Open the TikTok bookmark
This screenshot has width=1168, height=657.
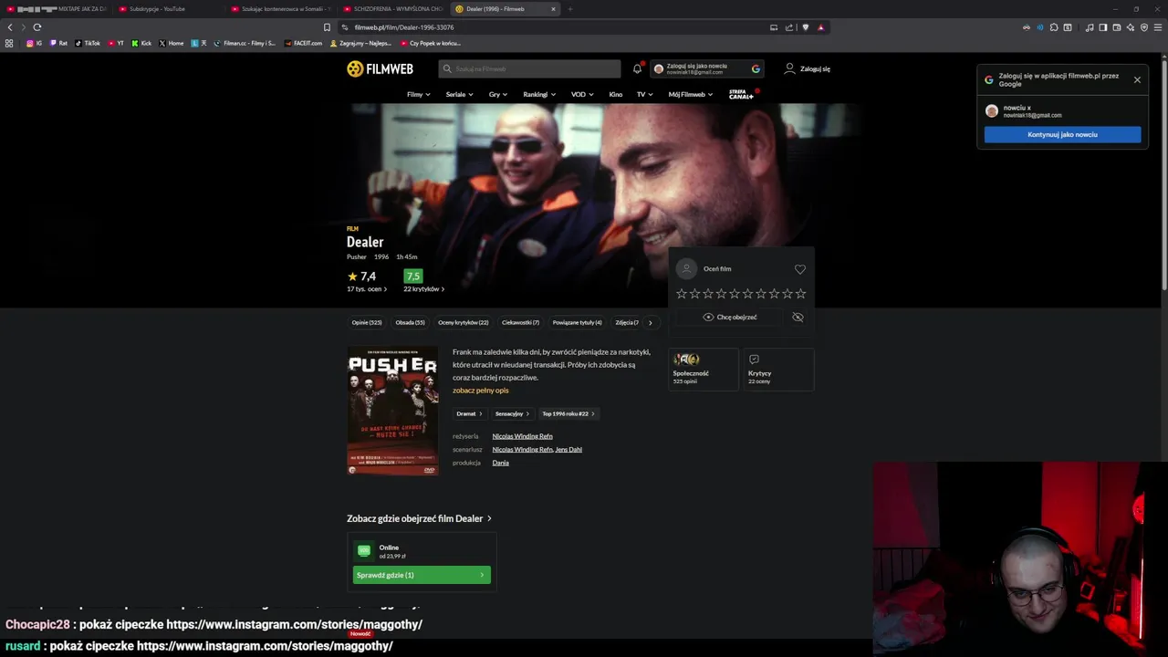coord(87,43)
